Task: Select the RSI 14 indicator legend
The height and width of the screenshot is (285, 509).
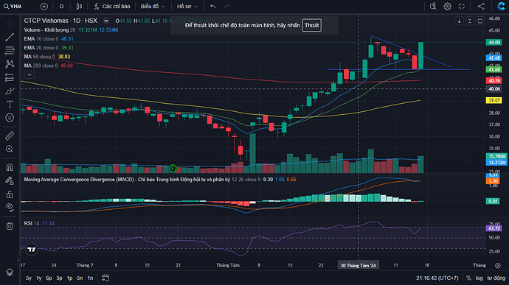Action: [x=39, y=223]
